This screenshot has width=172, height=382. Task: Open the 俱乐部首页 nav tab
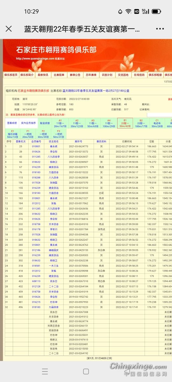click(x=11, y=75)
